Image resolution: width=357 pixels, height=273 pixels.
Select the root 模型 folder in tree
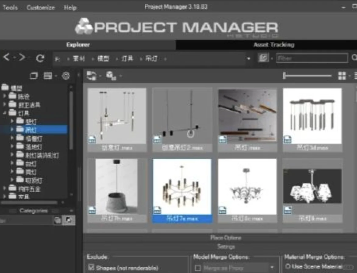(16, 88)
